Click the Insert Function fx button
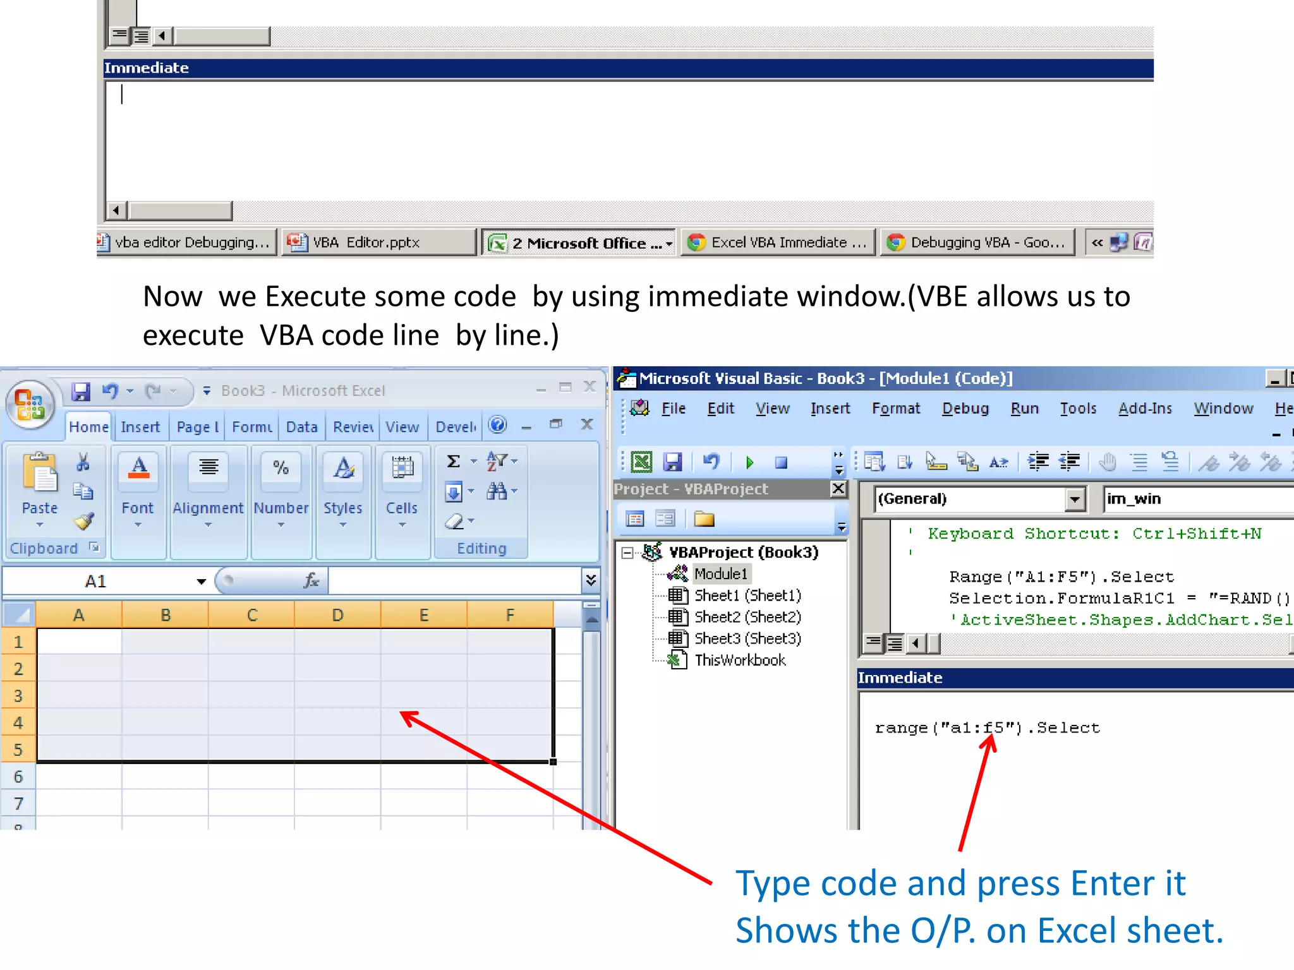Image resolution: width=1294 pixels, height=970 pixels. (x=310, y=580)
